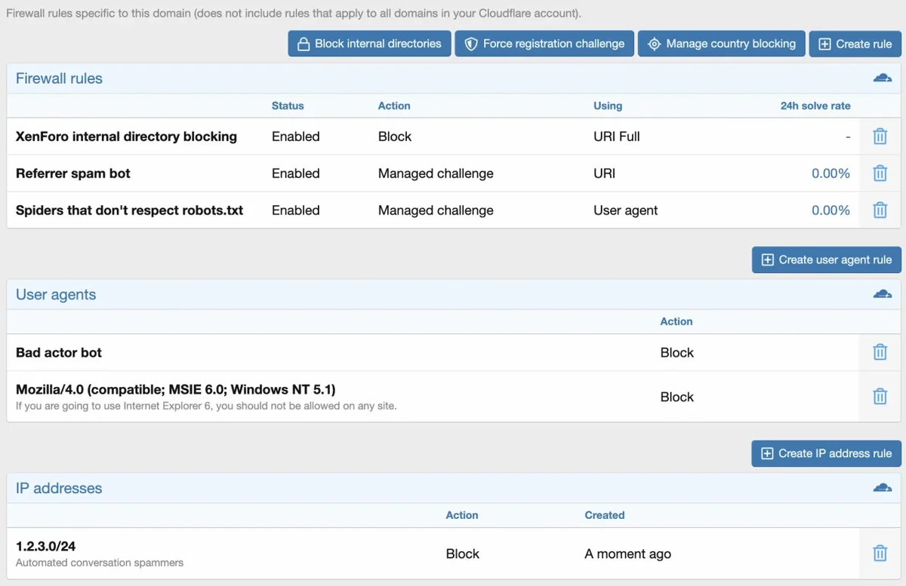Open the solve rate link for Spiders rule

pos(830,210)
